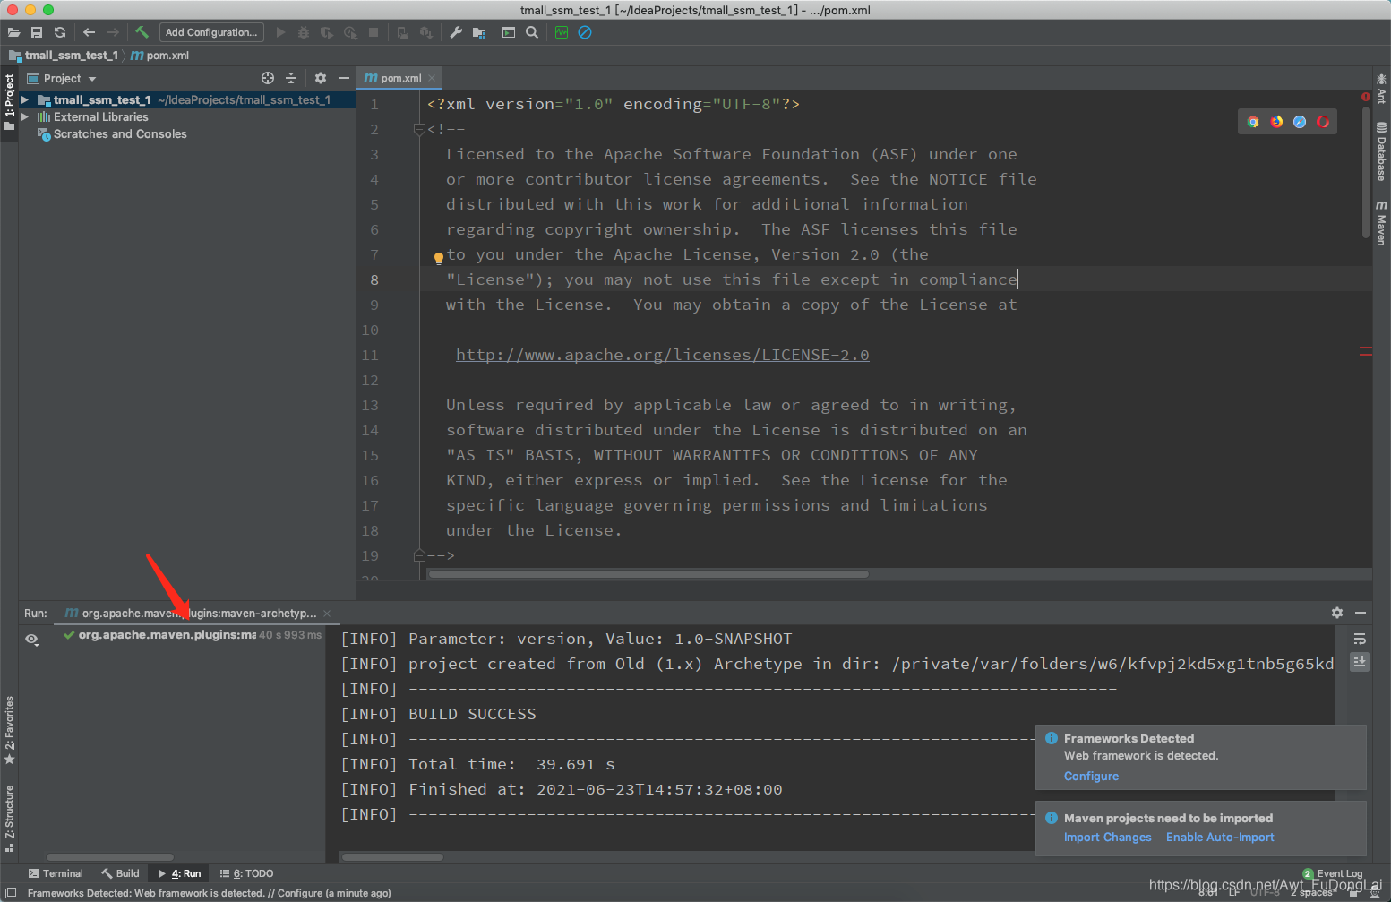Toggle the 4: Run tool window tab
Viewport: 1391px width, 902px height.
pos(180,873)
